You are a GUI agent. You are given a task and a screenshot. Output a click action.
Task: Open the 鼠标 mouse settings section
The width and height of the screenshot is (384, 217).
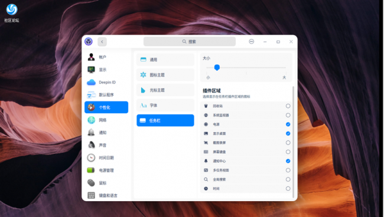pos(106,183)
